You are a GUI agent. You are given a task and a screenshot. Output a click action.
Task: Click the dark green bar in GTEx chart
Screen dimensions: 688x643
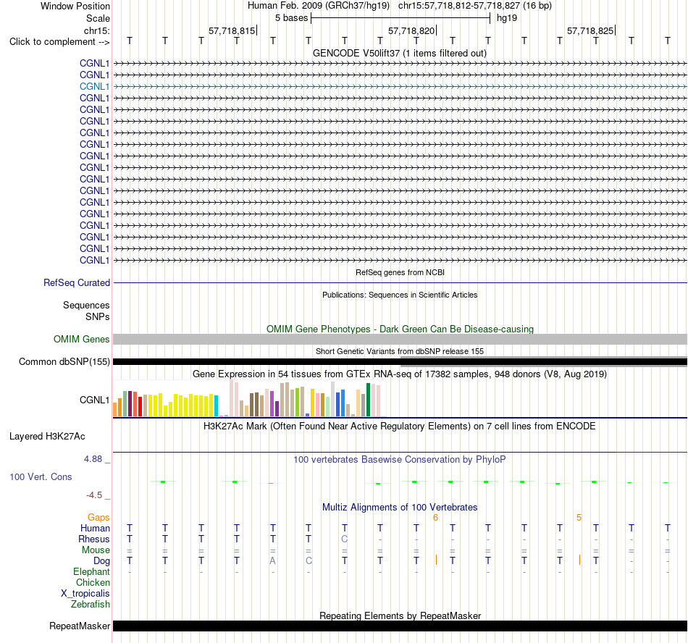pos(368,400)
